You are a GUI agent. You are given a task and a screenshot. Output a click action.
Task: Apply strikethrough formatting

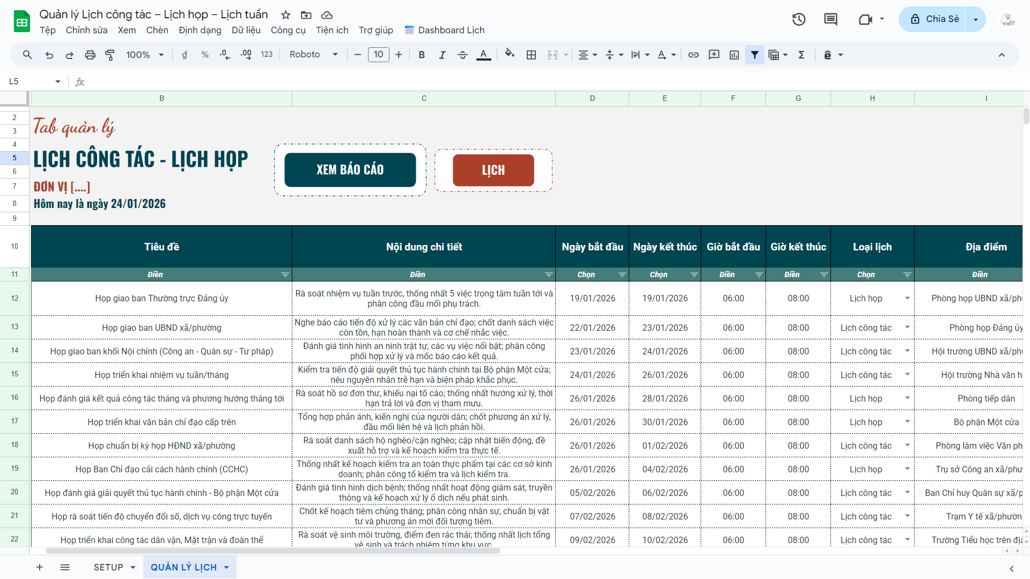(x=462, y=55)
